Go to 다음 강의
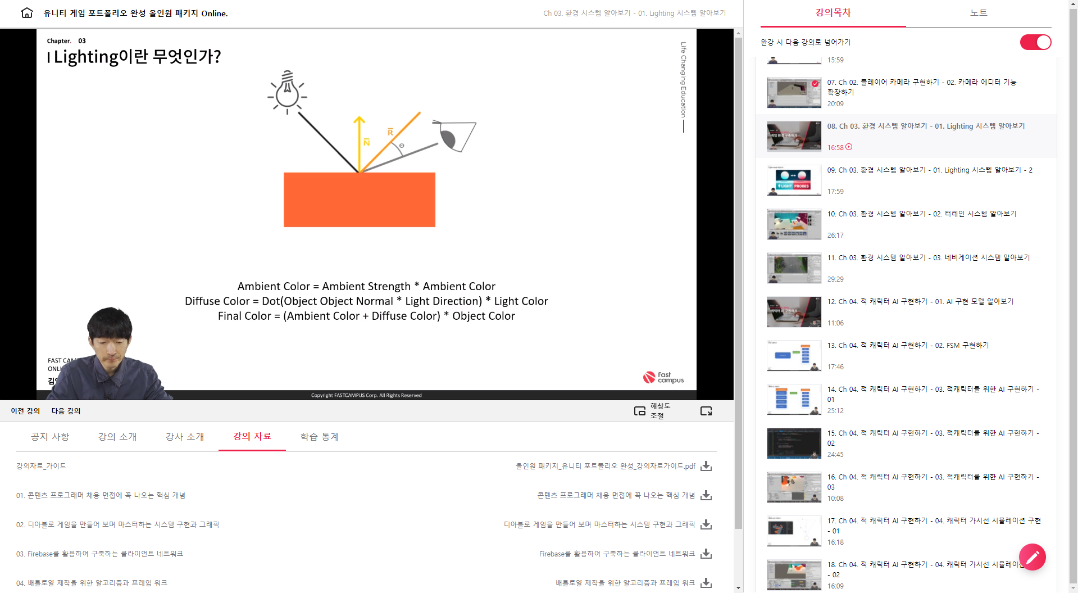This screenshot has height=593, width=1078. pyautogui.click(x=66, y=411)
